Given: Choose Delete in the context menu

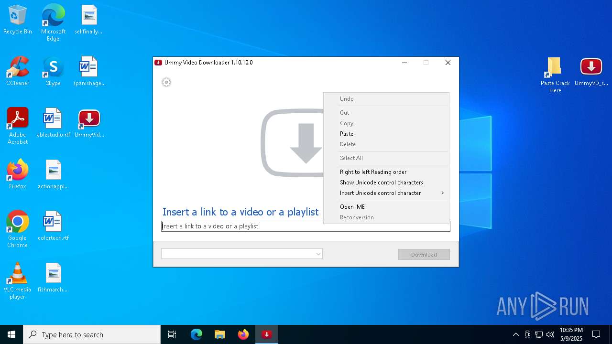Looking at the screenshot, I should (386, 144).
